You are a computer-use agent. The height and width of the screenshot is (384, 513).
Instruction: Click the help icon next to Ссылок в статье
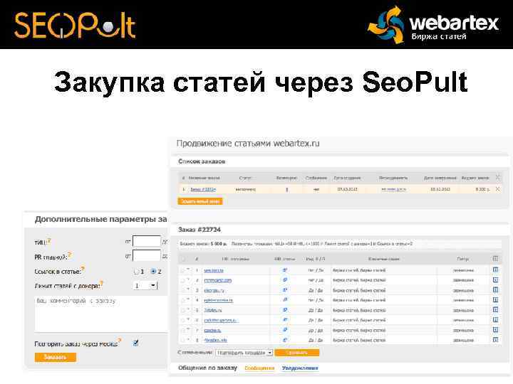tap(83, 269)
